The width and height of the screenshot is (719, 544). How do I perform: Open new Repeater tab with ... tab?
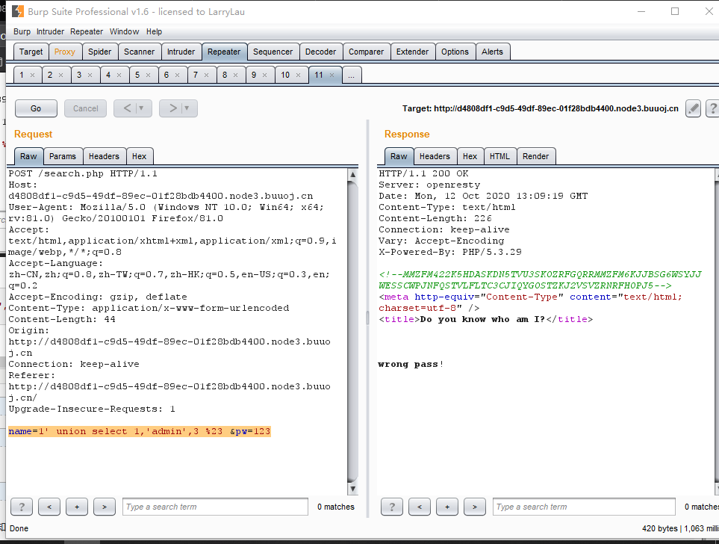[351, 75]
